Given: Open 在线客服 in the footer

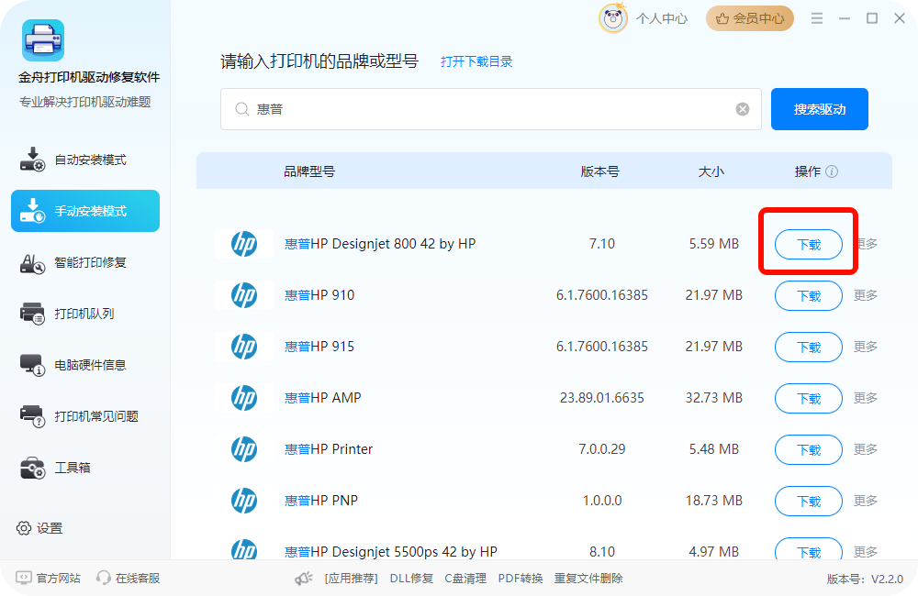Looking at the screenshot, I should pos(129,578).
